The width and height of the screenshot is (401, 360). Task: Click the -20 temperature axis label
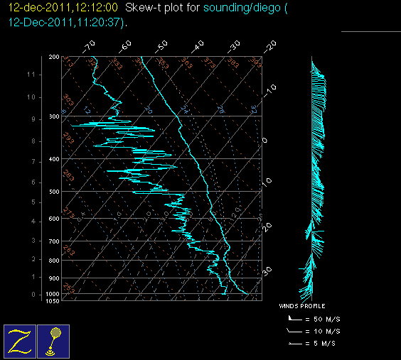coord(270,47)
